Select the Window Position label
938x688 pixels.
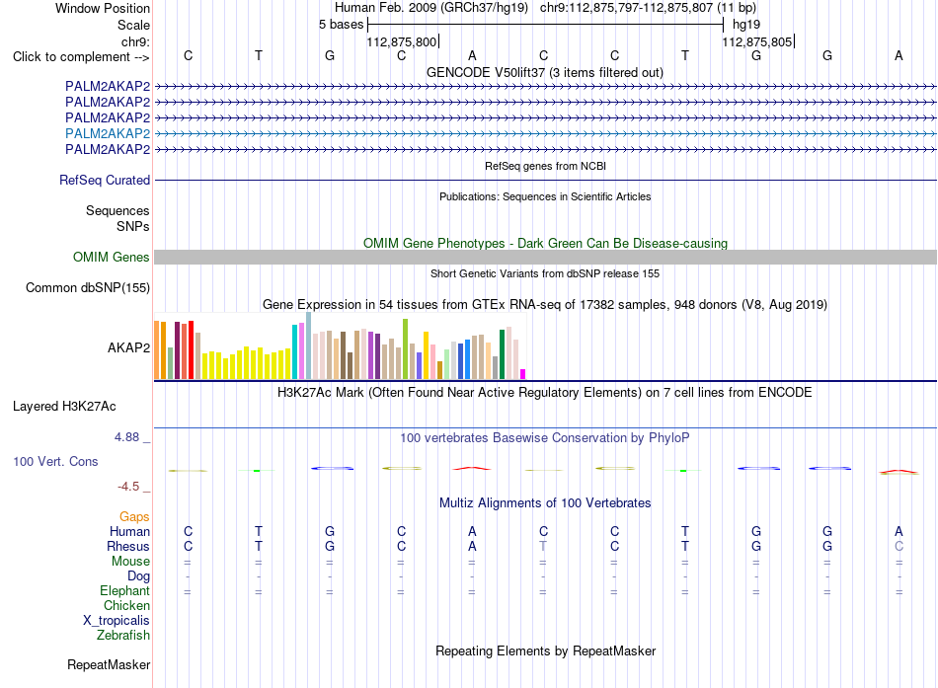tap(103, 8)
